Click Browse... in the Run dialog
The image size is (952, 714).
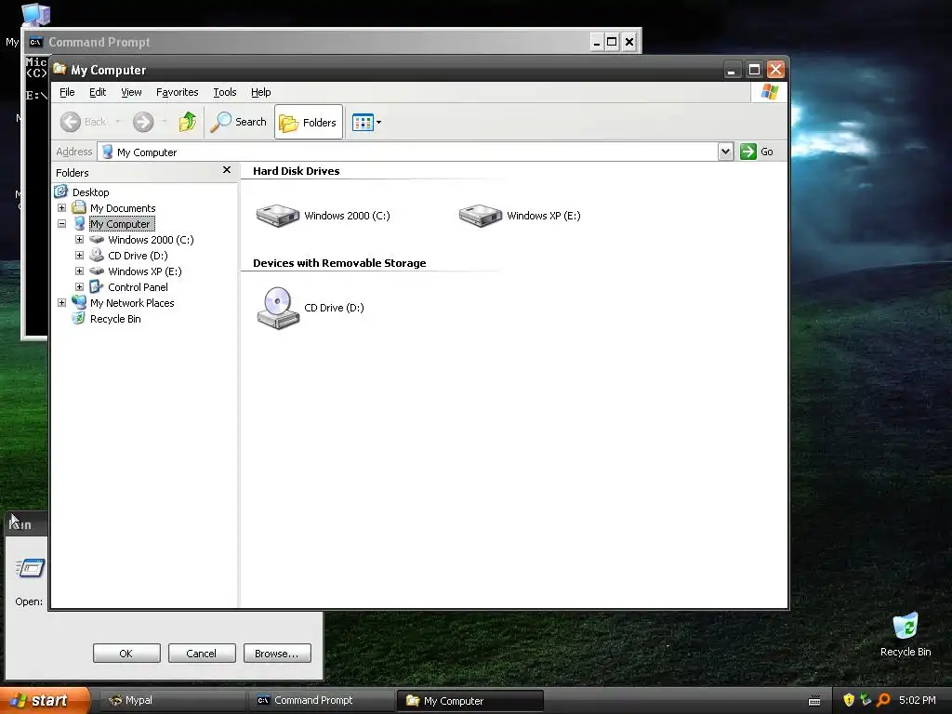pos(277,654)
